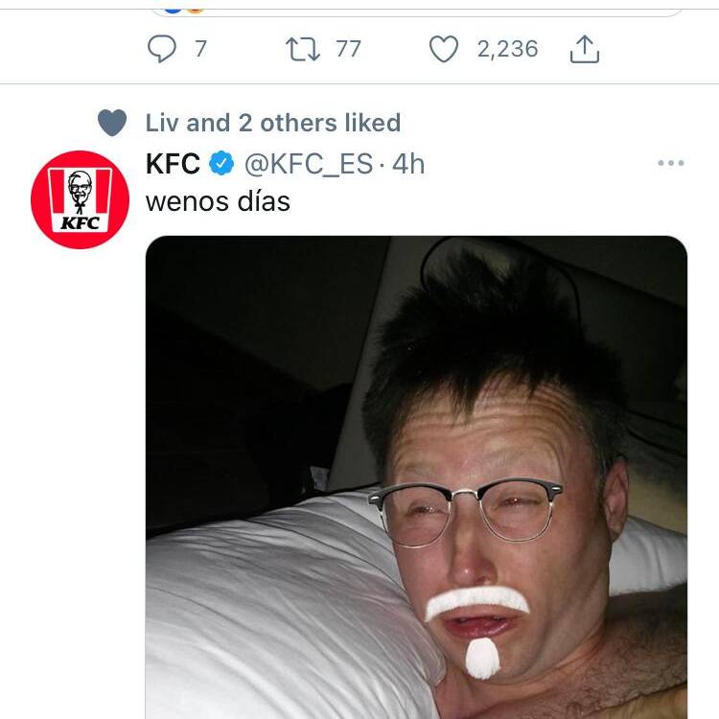The image size is (719, 719).
Task: Click the blue verified badge
Action: pyautogui.click(x=221, y=163)
